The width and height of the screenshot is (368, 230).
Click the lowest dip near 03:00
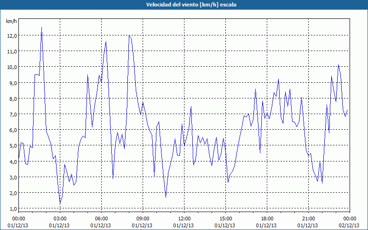(x=60, y=203)
